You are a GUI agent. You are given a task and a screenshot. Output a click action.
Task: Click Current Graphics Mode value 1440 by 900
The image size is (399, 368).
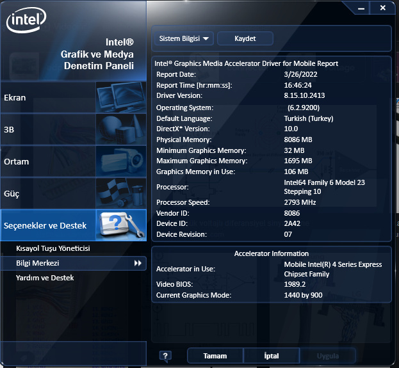(303, 295)
